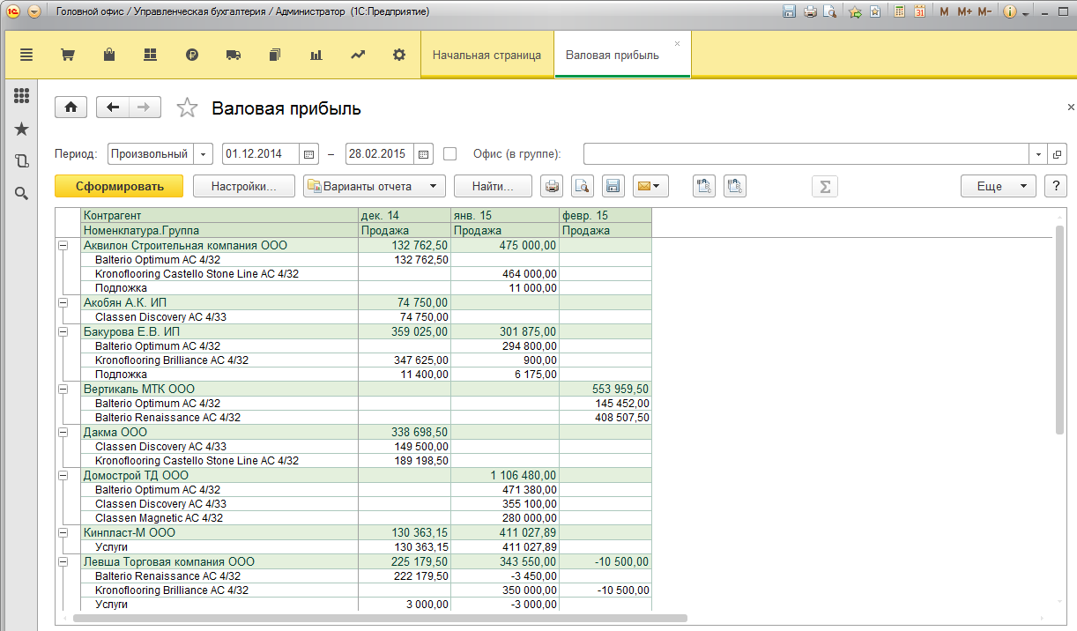Open the warehouse grid section

150,55
